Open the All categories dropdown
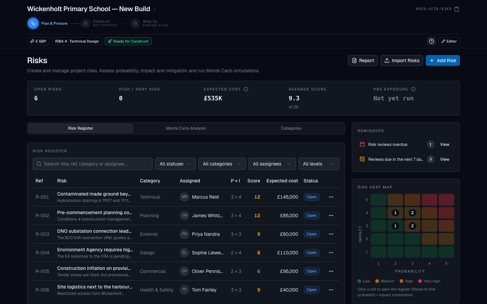Image resolution: width=487 pixels, height=304 pixels. [x=222, y=164]
